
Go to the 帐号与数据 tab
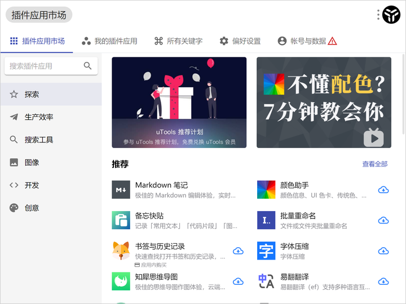click(307, 41)
